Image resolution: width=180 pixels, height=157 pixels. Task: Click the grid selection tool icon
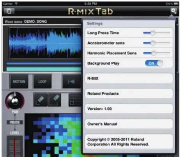(75, 99)
